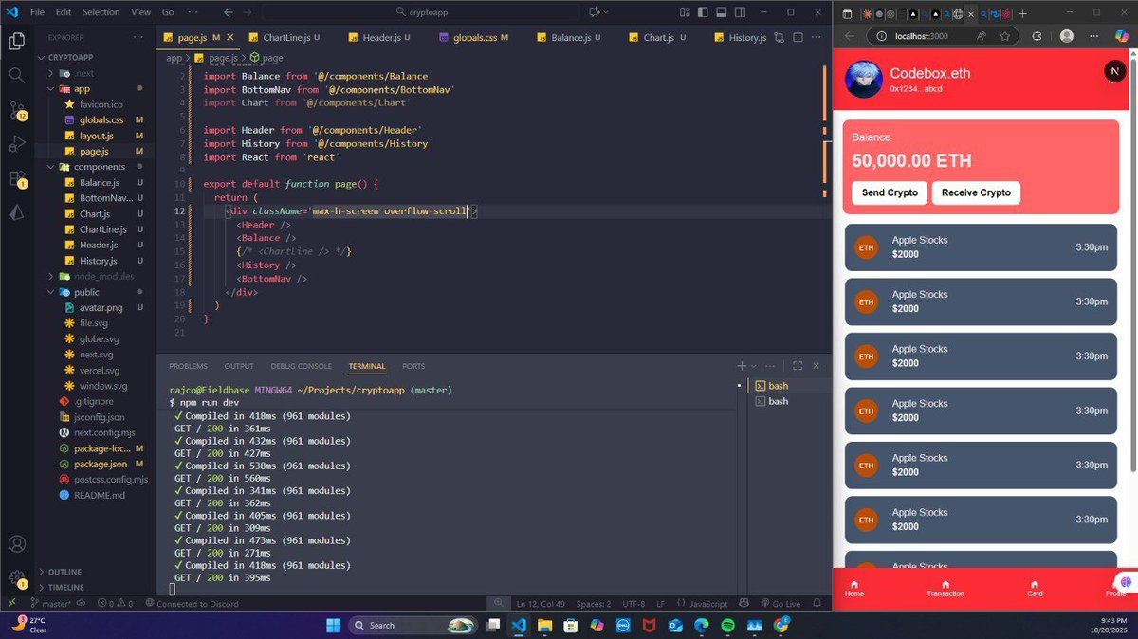Switch to the Chart.js editor tab
1138x639 pixels.
(657, 37)
